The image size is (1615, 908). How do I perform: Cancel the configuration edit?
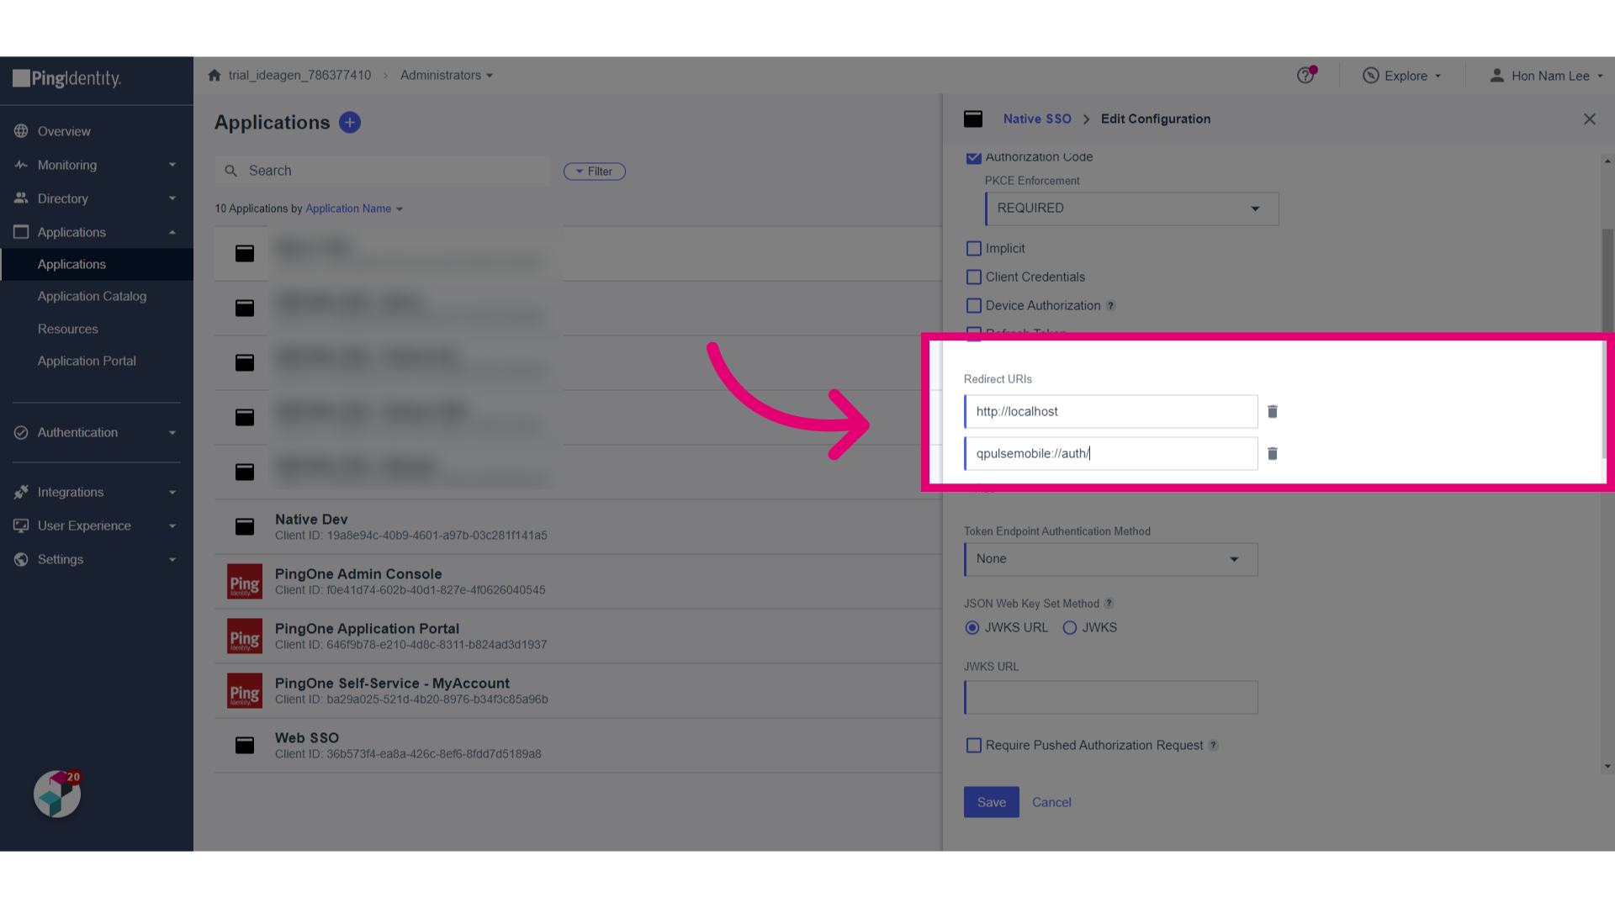[1051, 802]
